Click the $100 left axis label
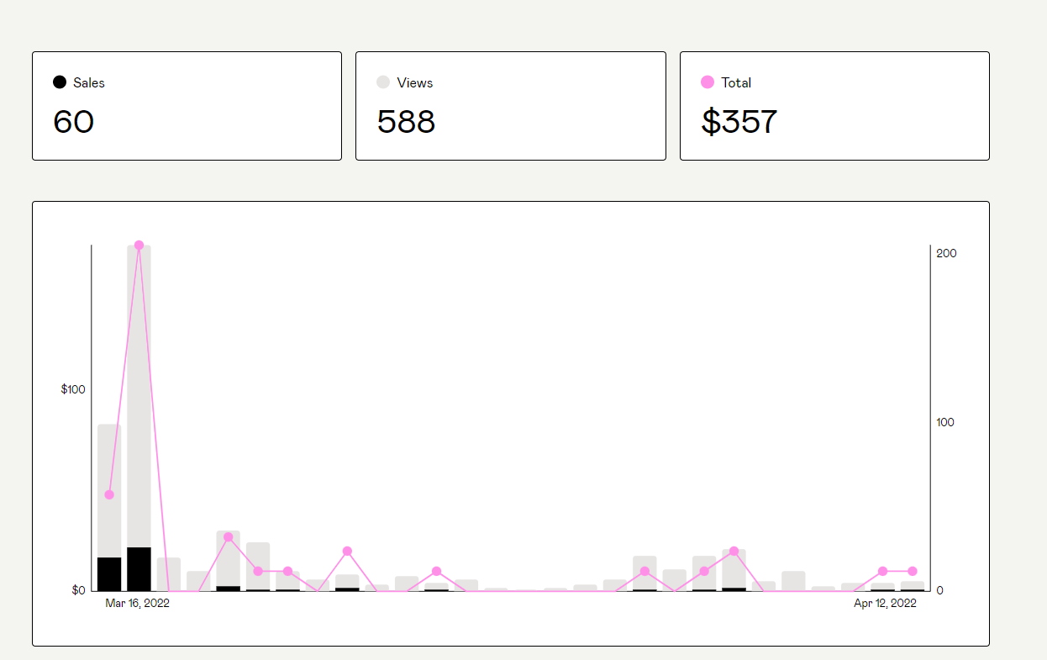 (73, 389)
